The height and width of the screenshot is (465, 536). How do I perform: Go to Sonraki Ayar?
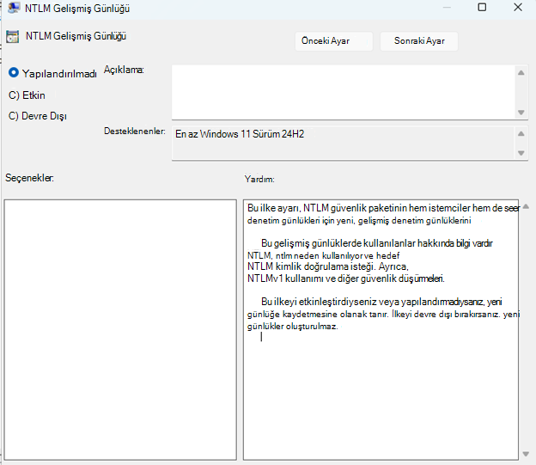click(x=419, y=41)
